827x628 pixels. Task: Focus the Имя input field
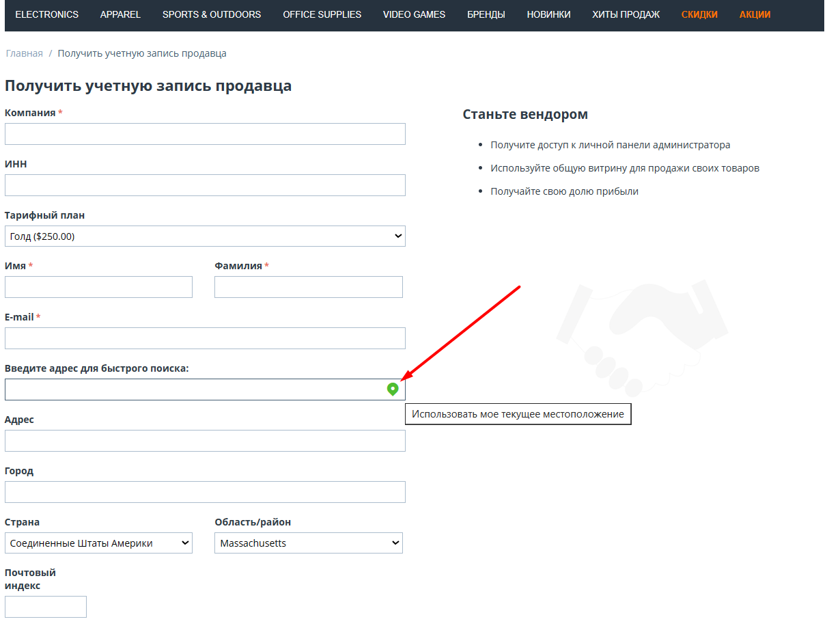click(x=98, y=287)
